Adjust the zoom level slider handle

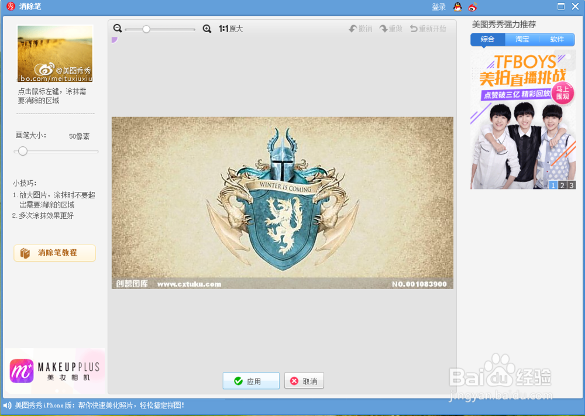[146, 29]
